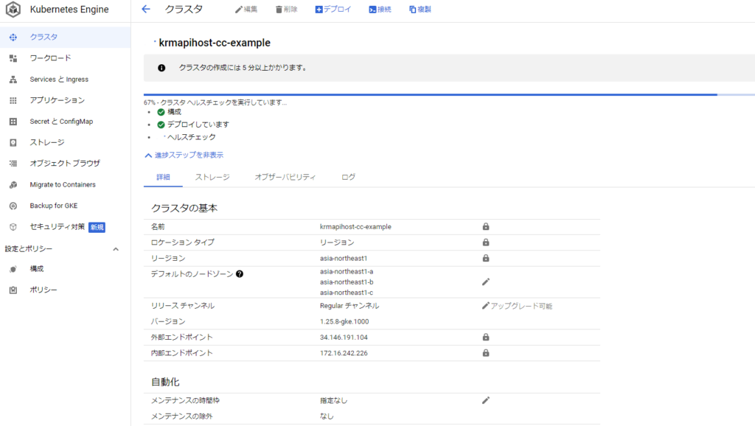The height and width of the screenshot is (426, 755).
Task: Open Migrate to Containers in sidebar
Action: pos(62,185)
